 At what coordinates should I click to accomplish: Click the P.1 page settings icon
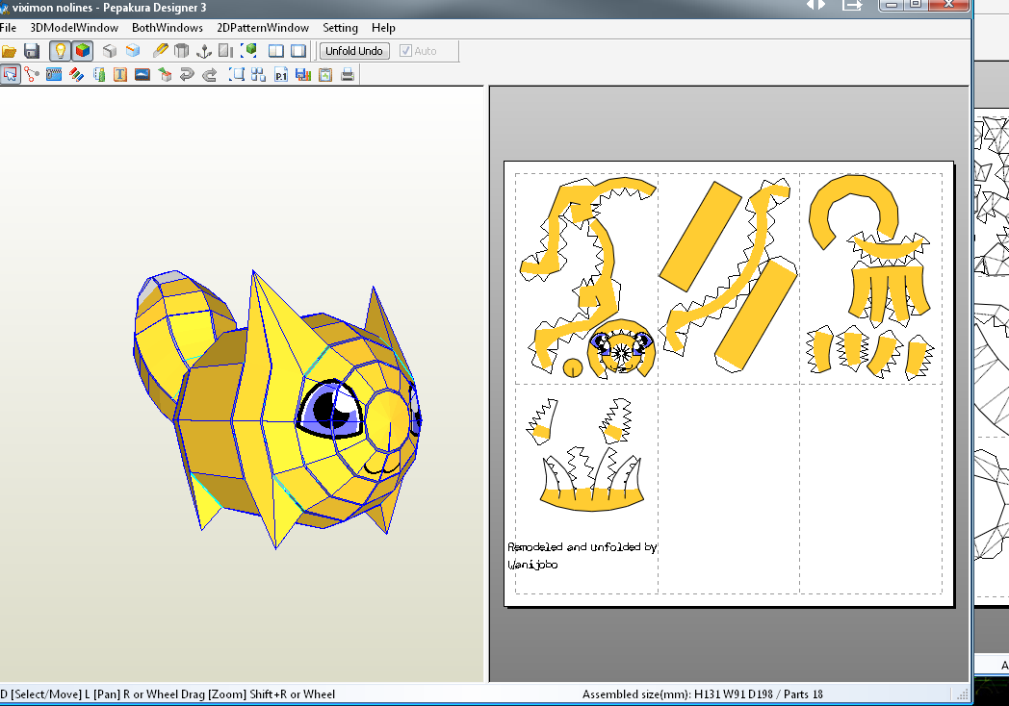tap(281, 75)
